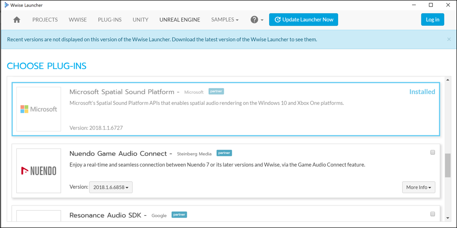The width and height of the screenshot is (457, 228).
Task: Select the UNREAL ENGINE tab
Action: click(180, 20)
